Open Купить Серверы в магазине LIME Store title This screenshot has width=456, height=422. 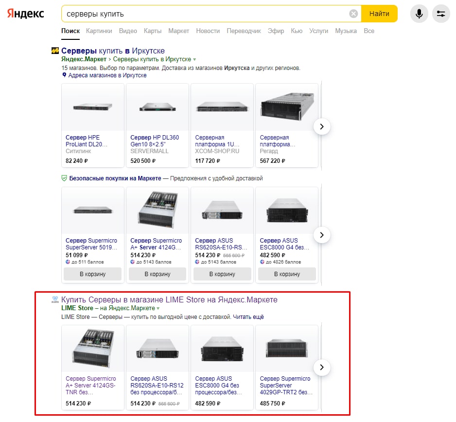point(169,299)
